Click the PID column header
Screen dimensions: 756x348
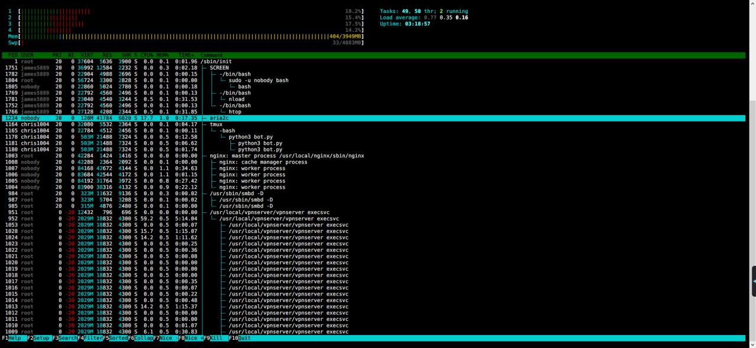(x=12, y=55)
